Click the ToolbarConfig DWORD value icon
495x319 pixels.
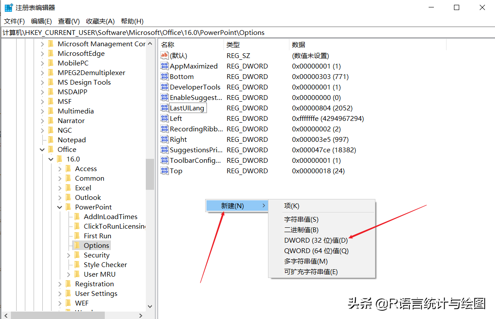tap(165, 160)
